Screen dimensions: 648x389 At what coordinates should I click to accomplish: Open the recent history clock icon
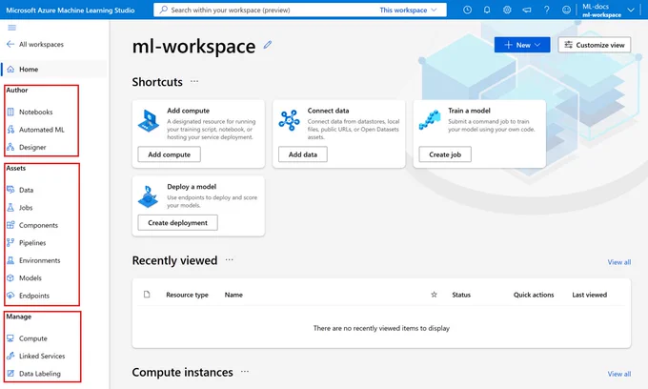click(467, 10)
